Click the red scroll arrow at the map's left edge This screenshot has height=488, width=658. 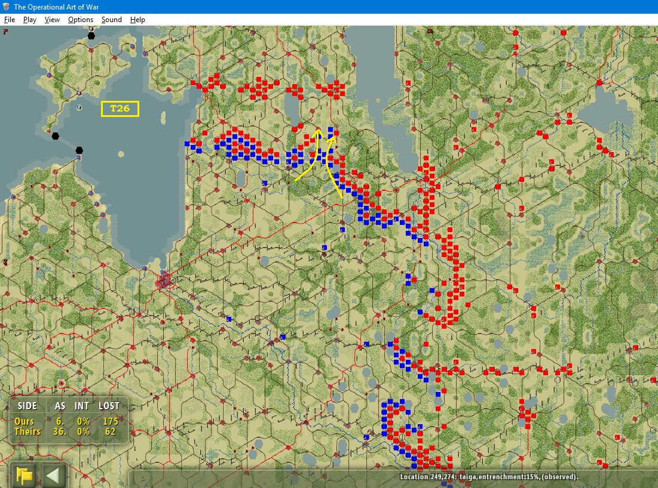point(5,262)
